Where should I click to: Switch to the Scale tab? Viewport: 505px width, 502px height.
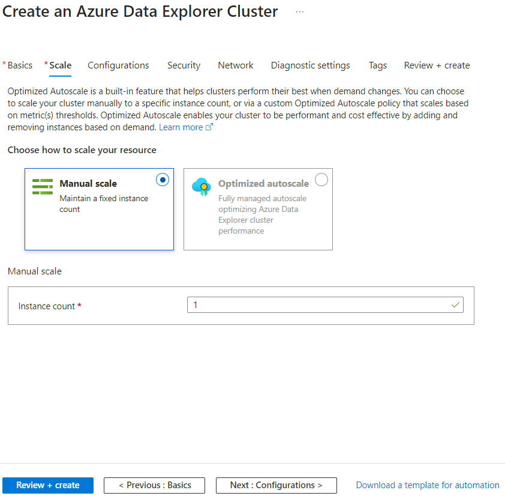pos(60,65)
